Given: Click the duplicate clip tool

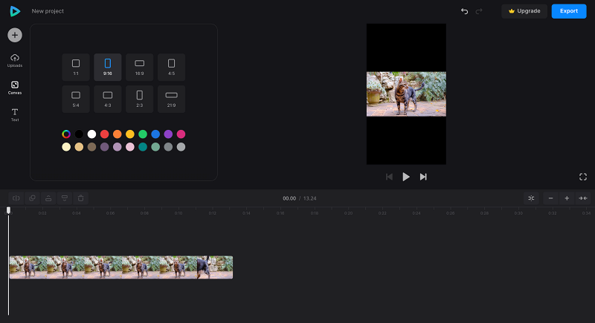Looking at the screenshot, I should tap(32, 198).
